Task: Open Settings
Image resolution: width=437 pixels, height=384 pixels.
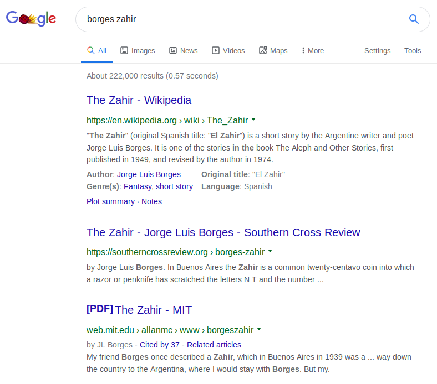Action: [377, 50]
